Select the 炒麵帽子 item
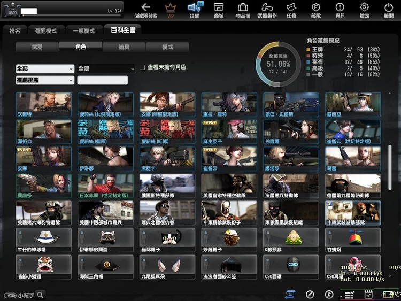 229,240
